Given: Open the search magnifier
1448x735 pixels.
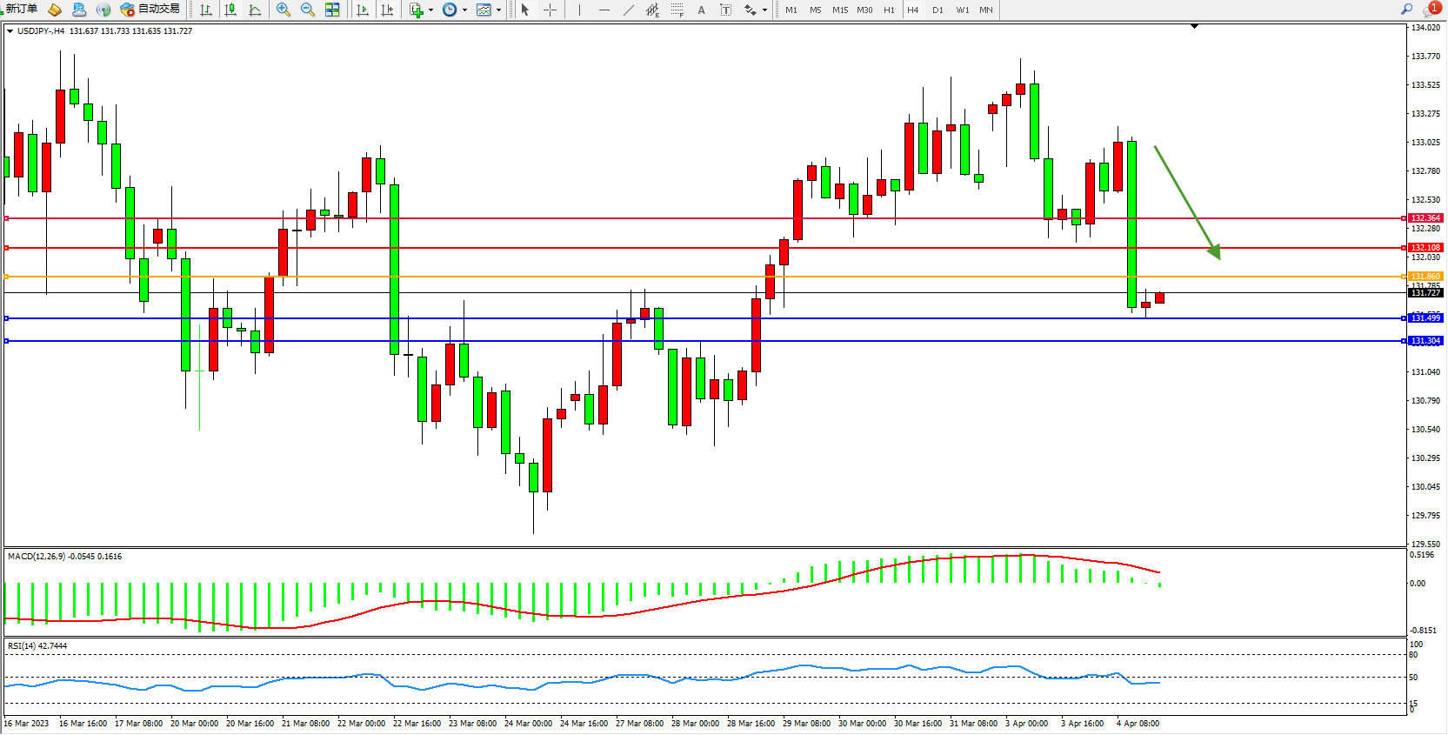Looking at the screenshot, I should (1406, 10).
